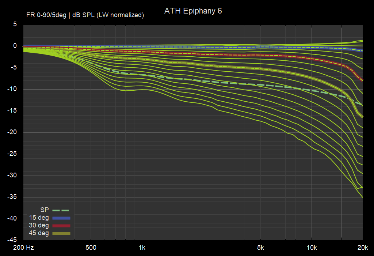Click the chart title ATH Epiphany 6

click(193, 11)
